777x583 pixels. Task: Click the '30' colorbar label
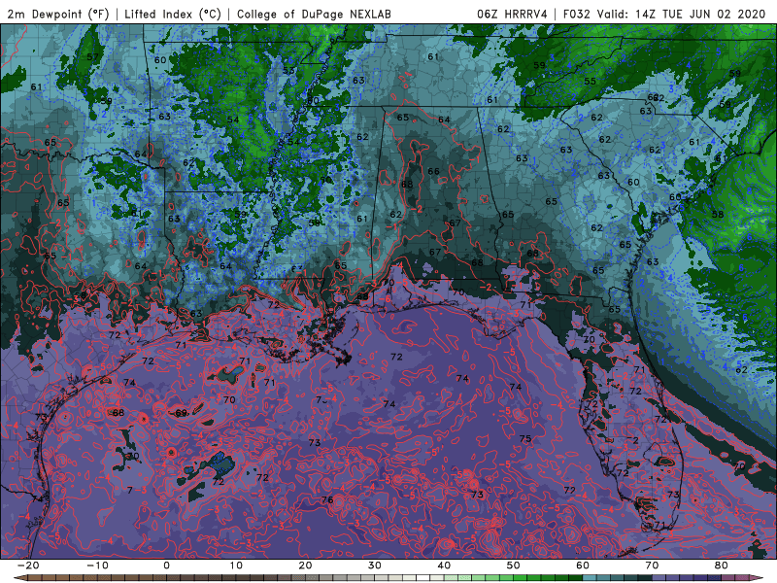pos(375,566)
